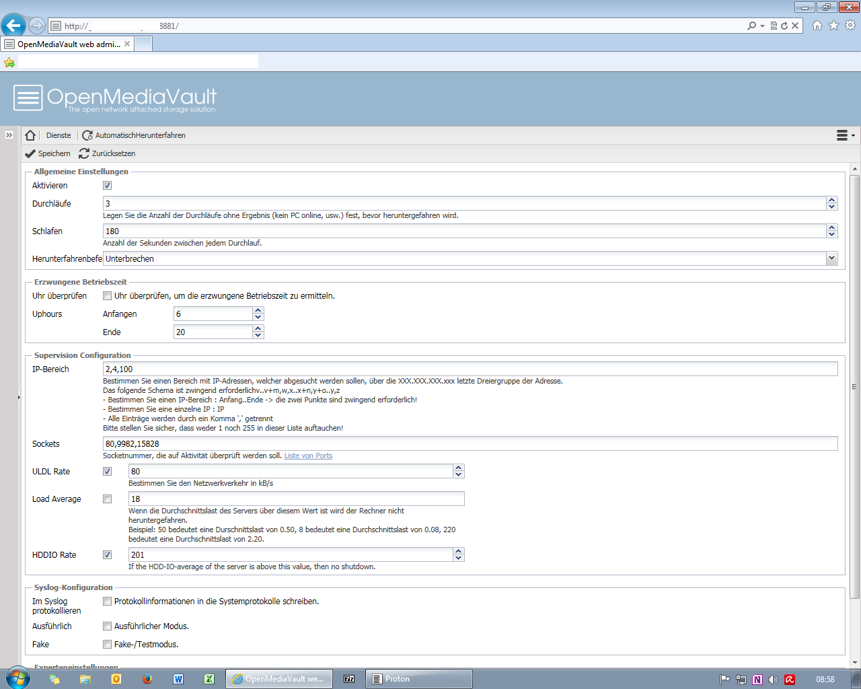Click the volume speaker tray icon
This screenshot has height=689, width=861.
coord(774,680)
